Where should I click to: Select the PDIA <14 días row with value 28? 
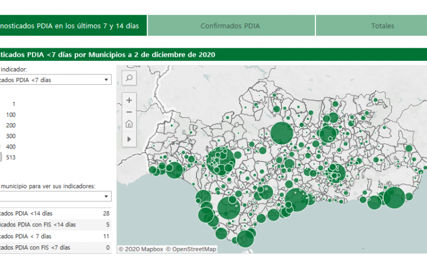[55, 213]
